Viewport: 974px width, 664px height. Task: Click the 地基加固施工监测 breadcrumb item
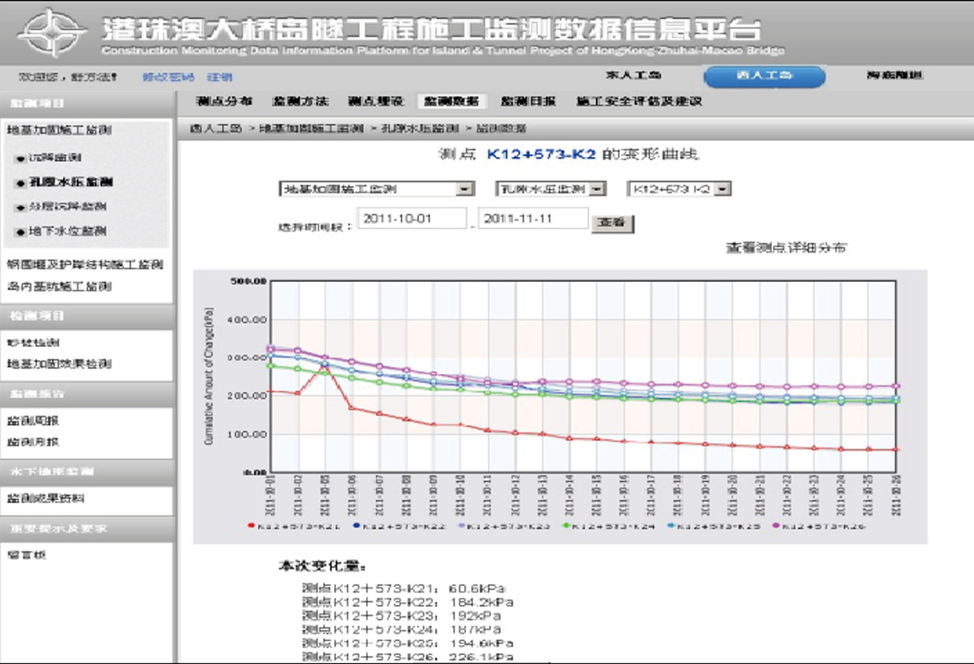coord(311,129)
